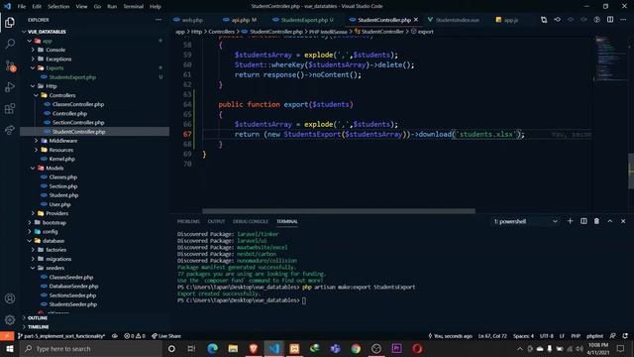
Task: Open notifications bell in status bar
Action: [x=625, y=336]
